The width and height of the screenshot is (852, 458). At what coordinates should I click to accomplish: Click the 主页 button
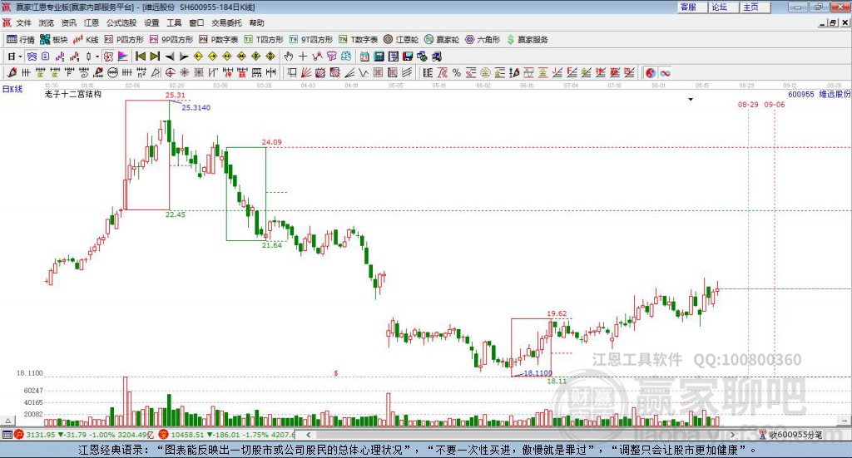pos(754,7)
